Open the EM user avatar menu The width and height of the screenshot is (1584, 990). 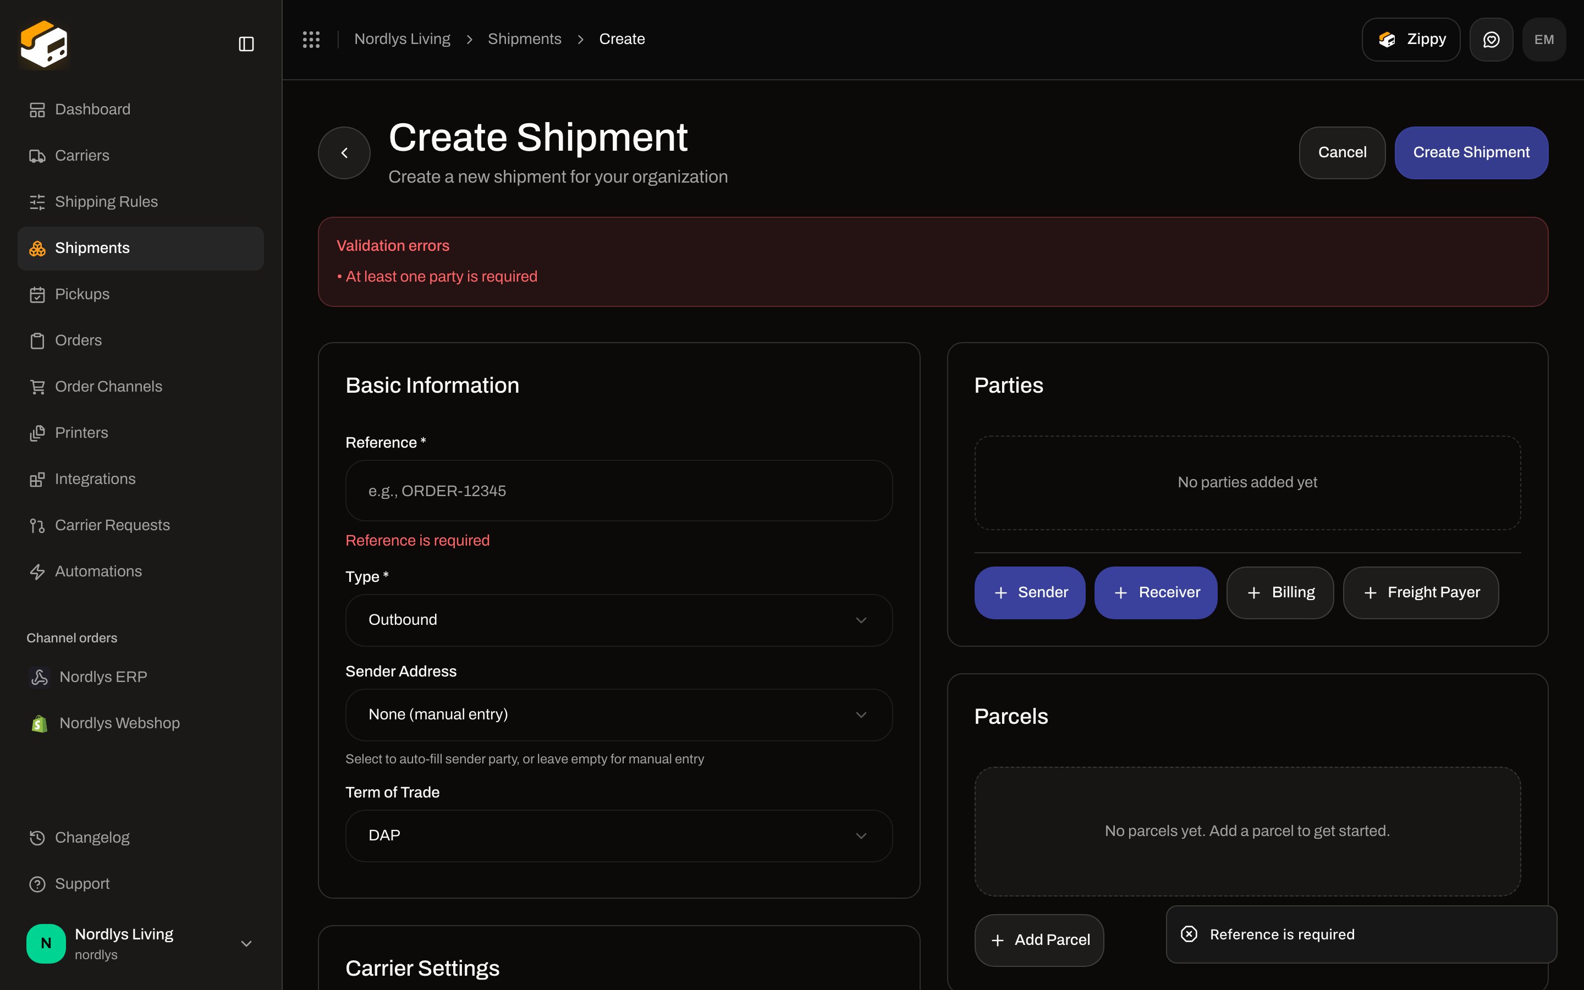tap(1543, 39)
